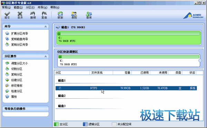Sort by the 容量 column header
The width and height of the screenshot is (207, 128).
[122, 72]
